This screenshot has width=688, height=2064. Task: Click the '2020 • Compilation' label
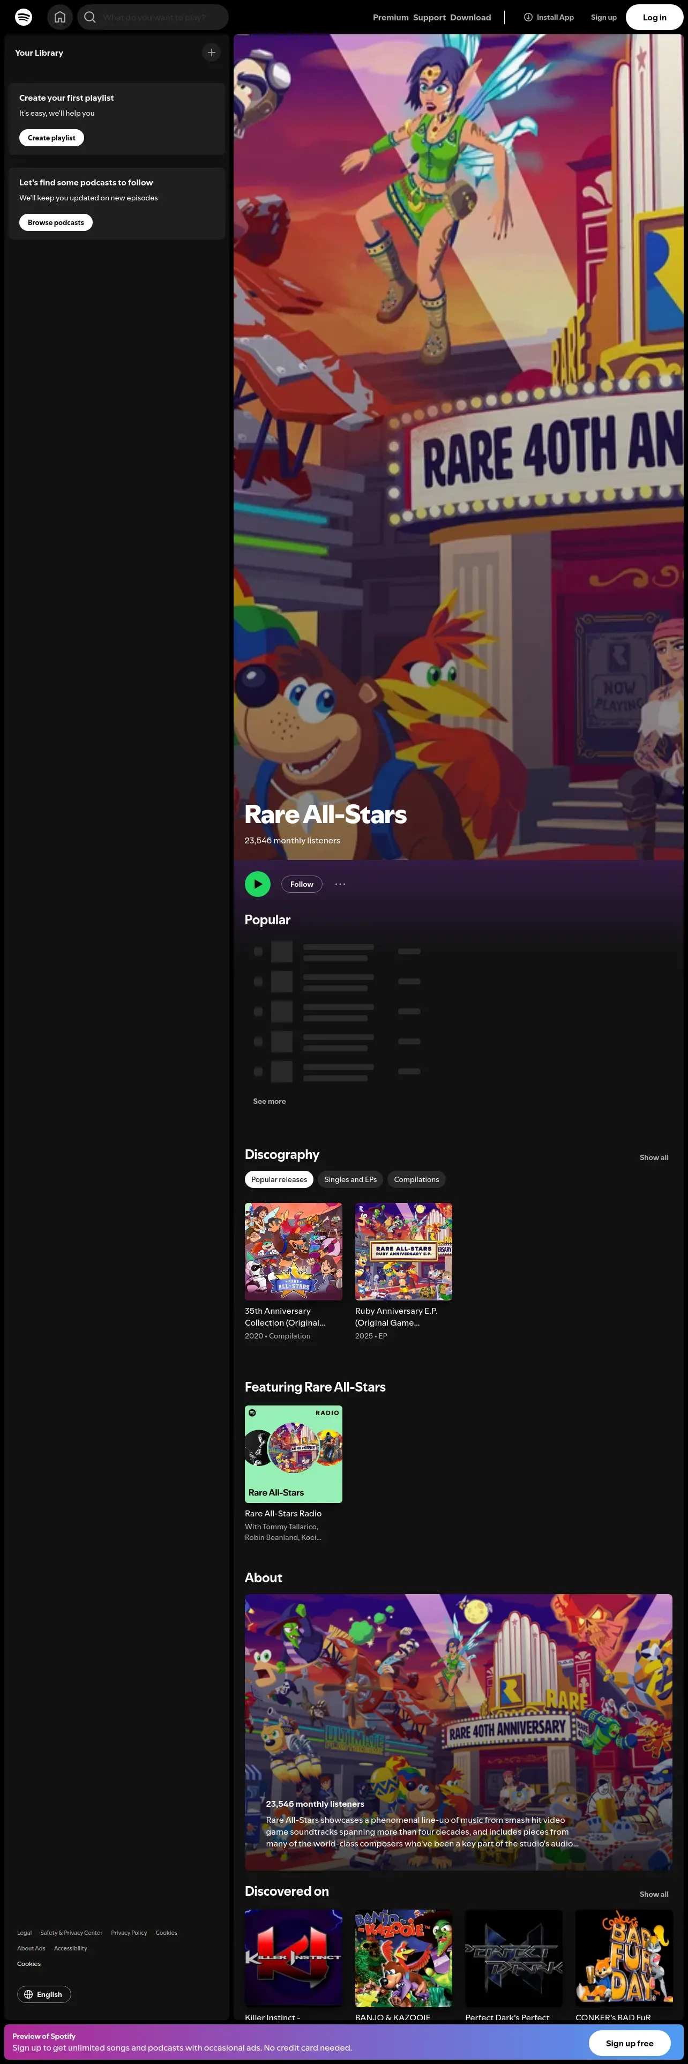point(277,1336)
